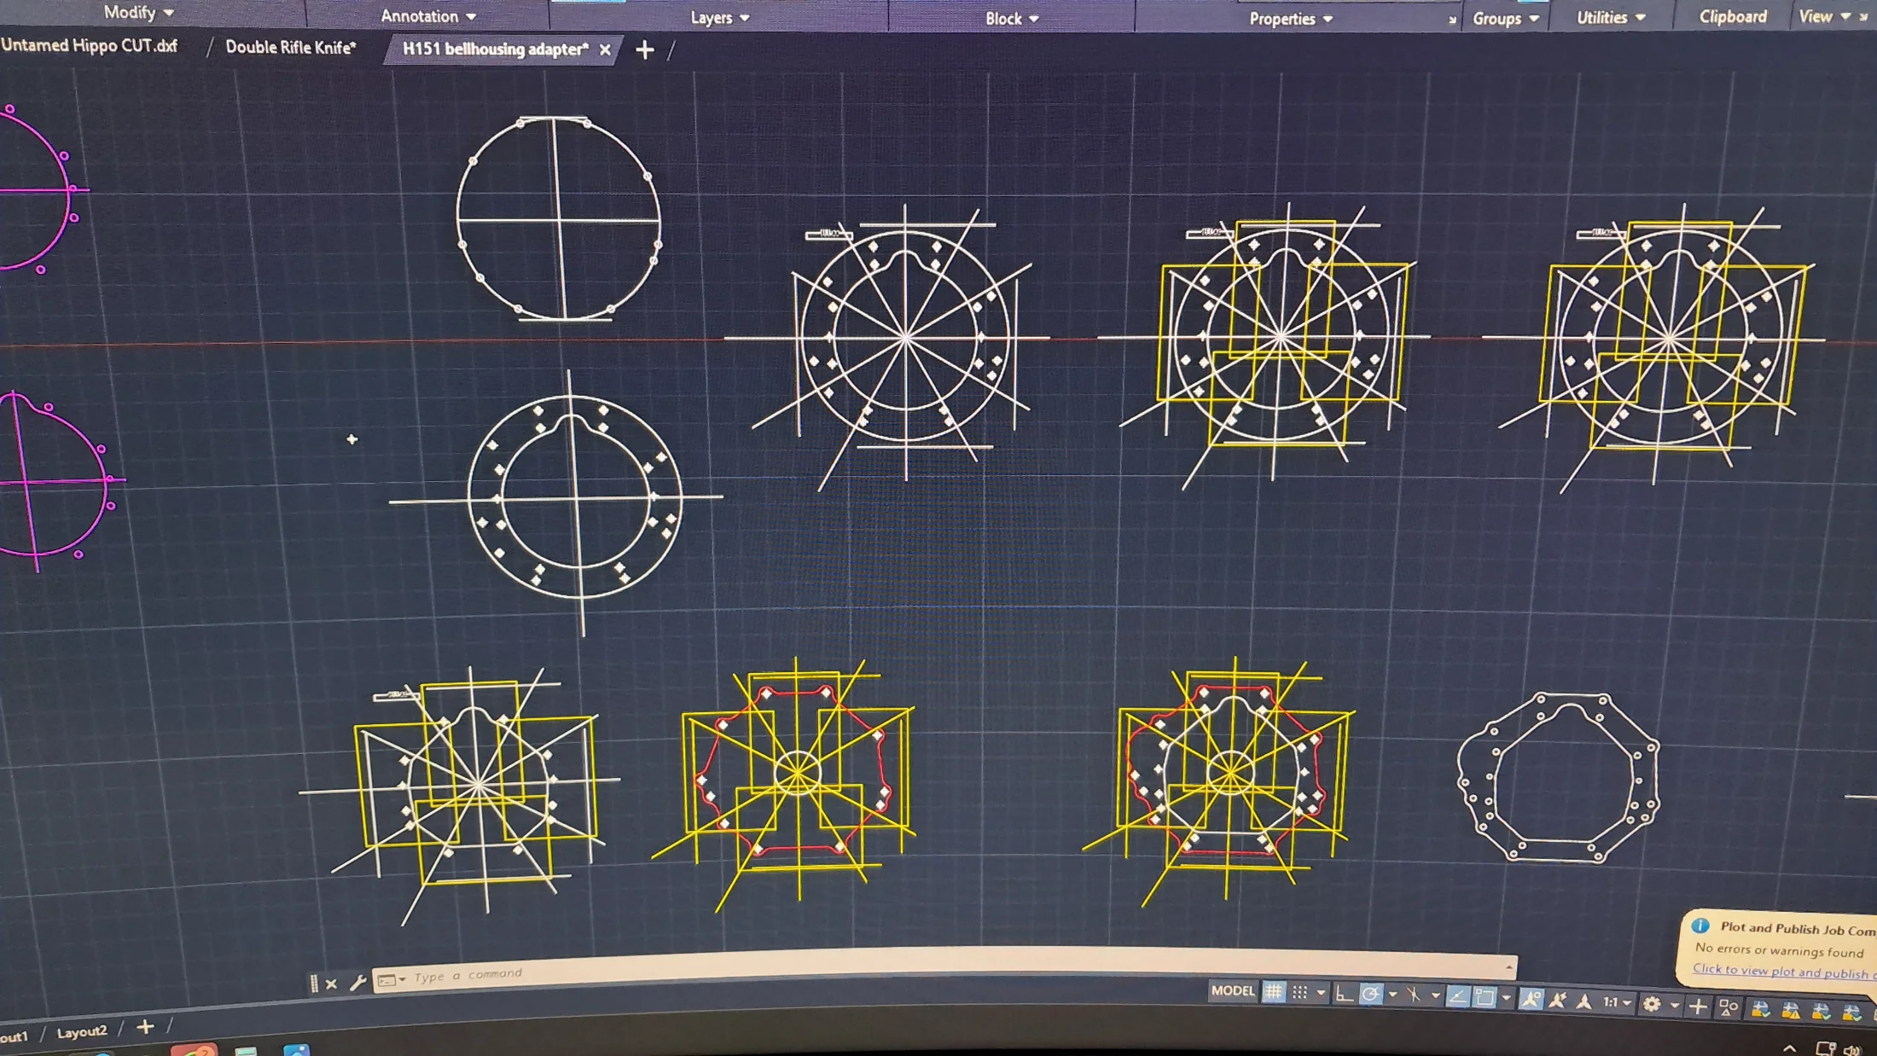Click to view plot and publish link
This screenshot has height=1056, width=1877.
click(x=1779, y=971)
